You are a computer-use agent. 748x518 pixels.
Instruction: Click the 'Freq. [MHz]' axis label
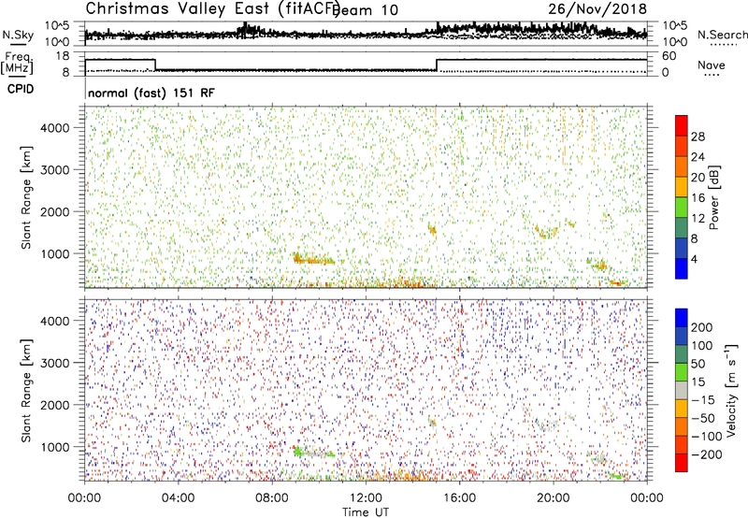(17, 64)
